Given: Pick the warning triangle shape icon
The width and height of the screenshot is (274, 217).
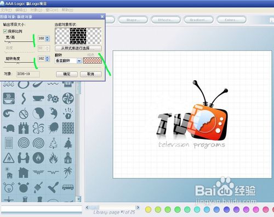Looking at the screenshot, I should point(9,158).
